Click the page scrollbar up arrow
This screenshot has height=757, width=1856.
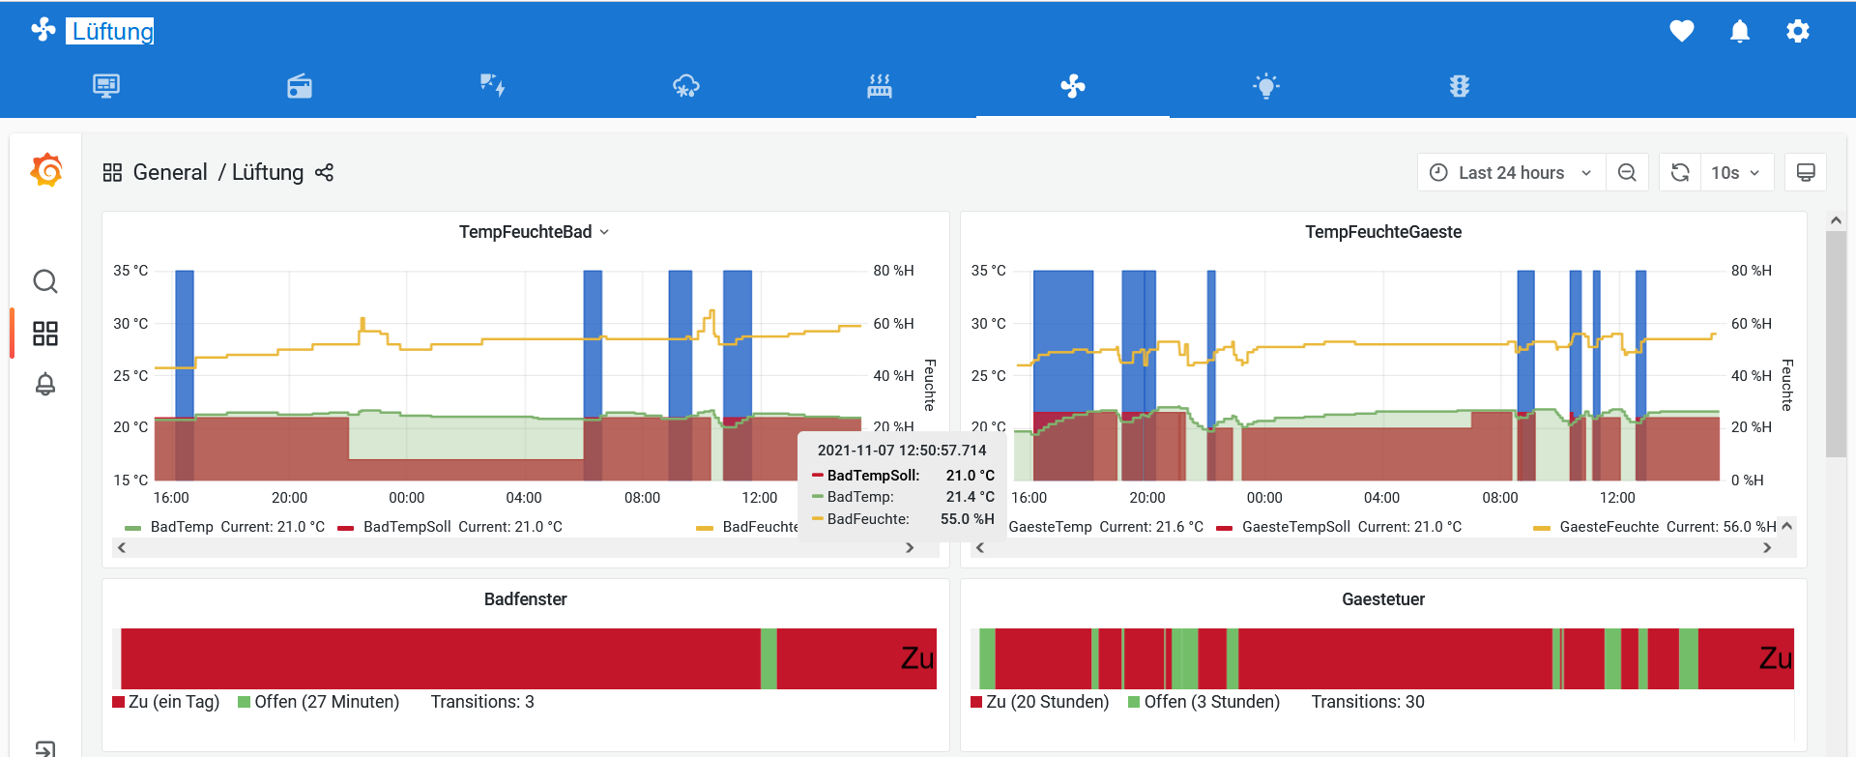(x=1836, y=220)
